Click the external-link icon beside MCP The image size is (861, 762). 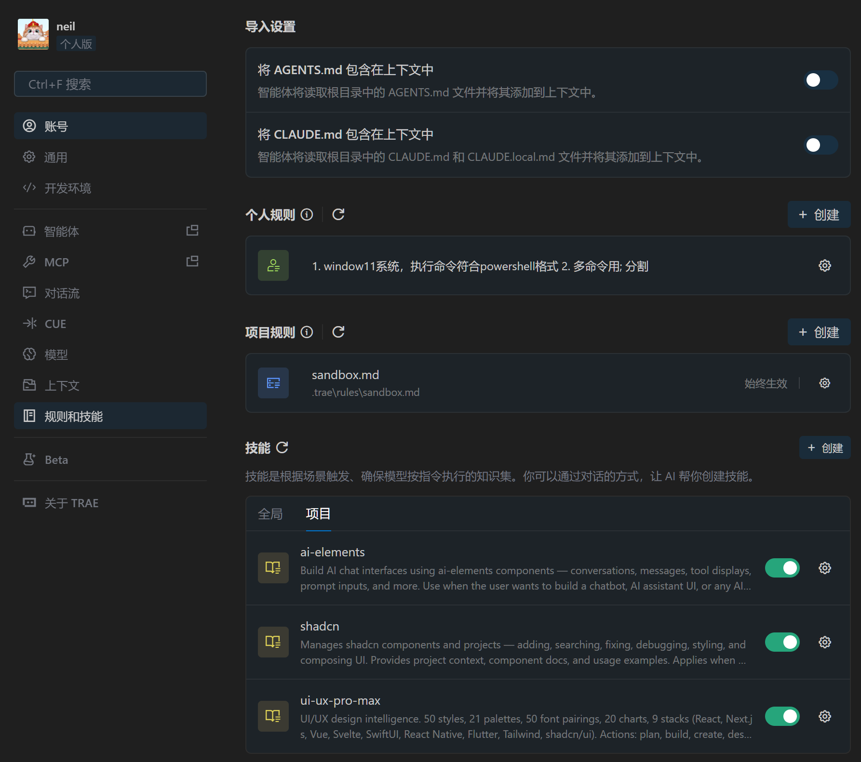click(x=192, y=262)
